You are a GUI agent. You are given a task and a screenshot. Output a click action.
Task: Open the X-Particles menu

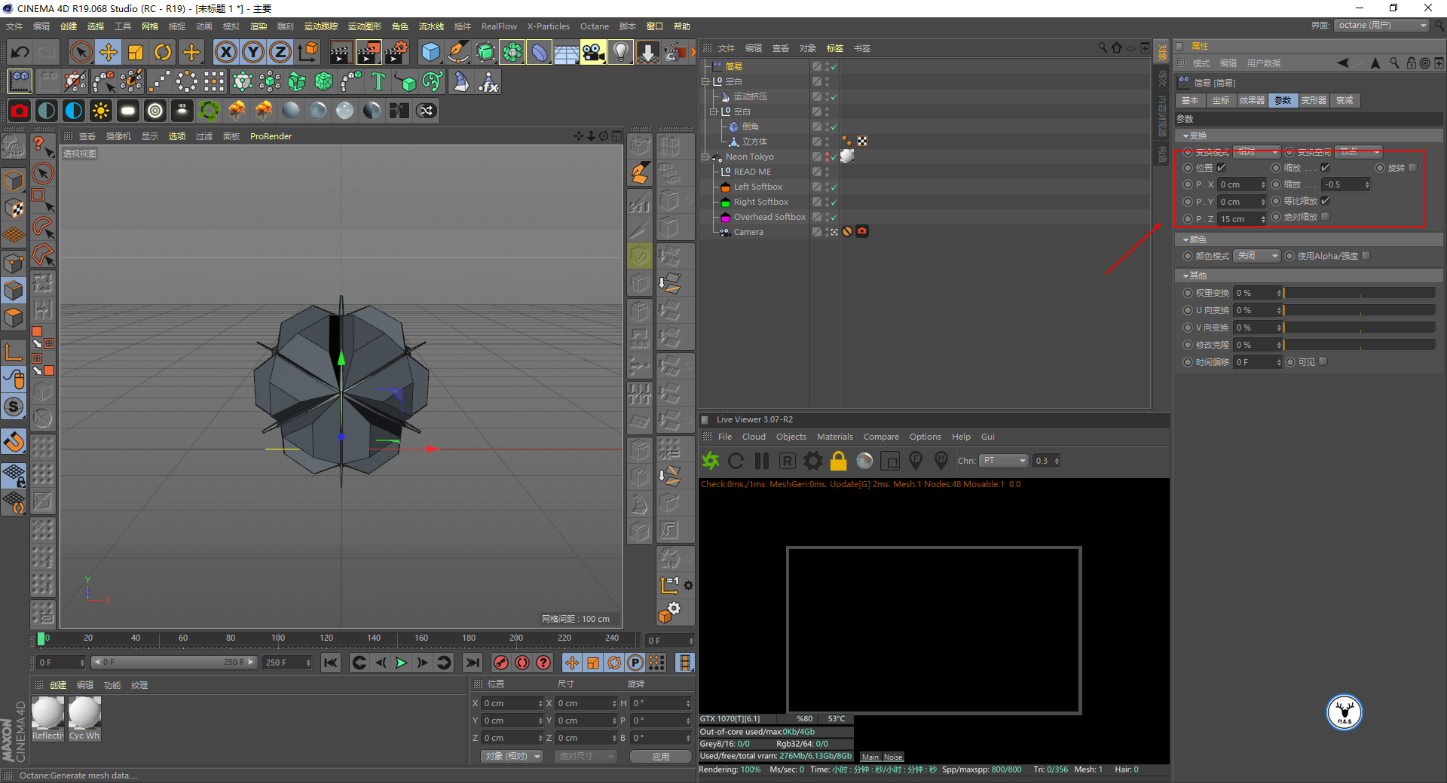pos(549,26)
